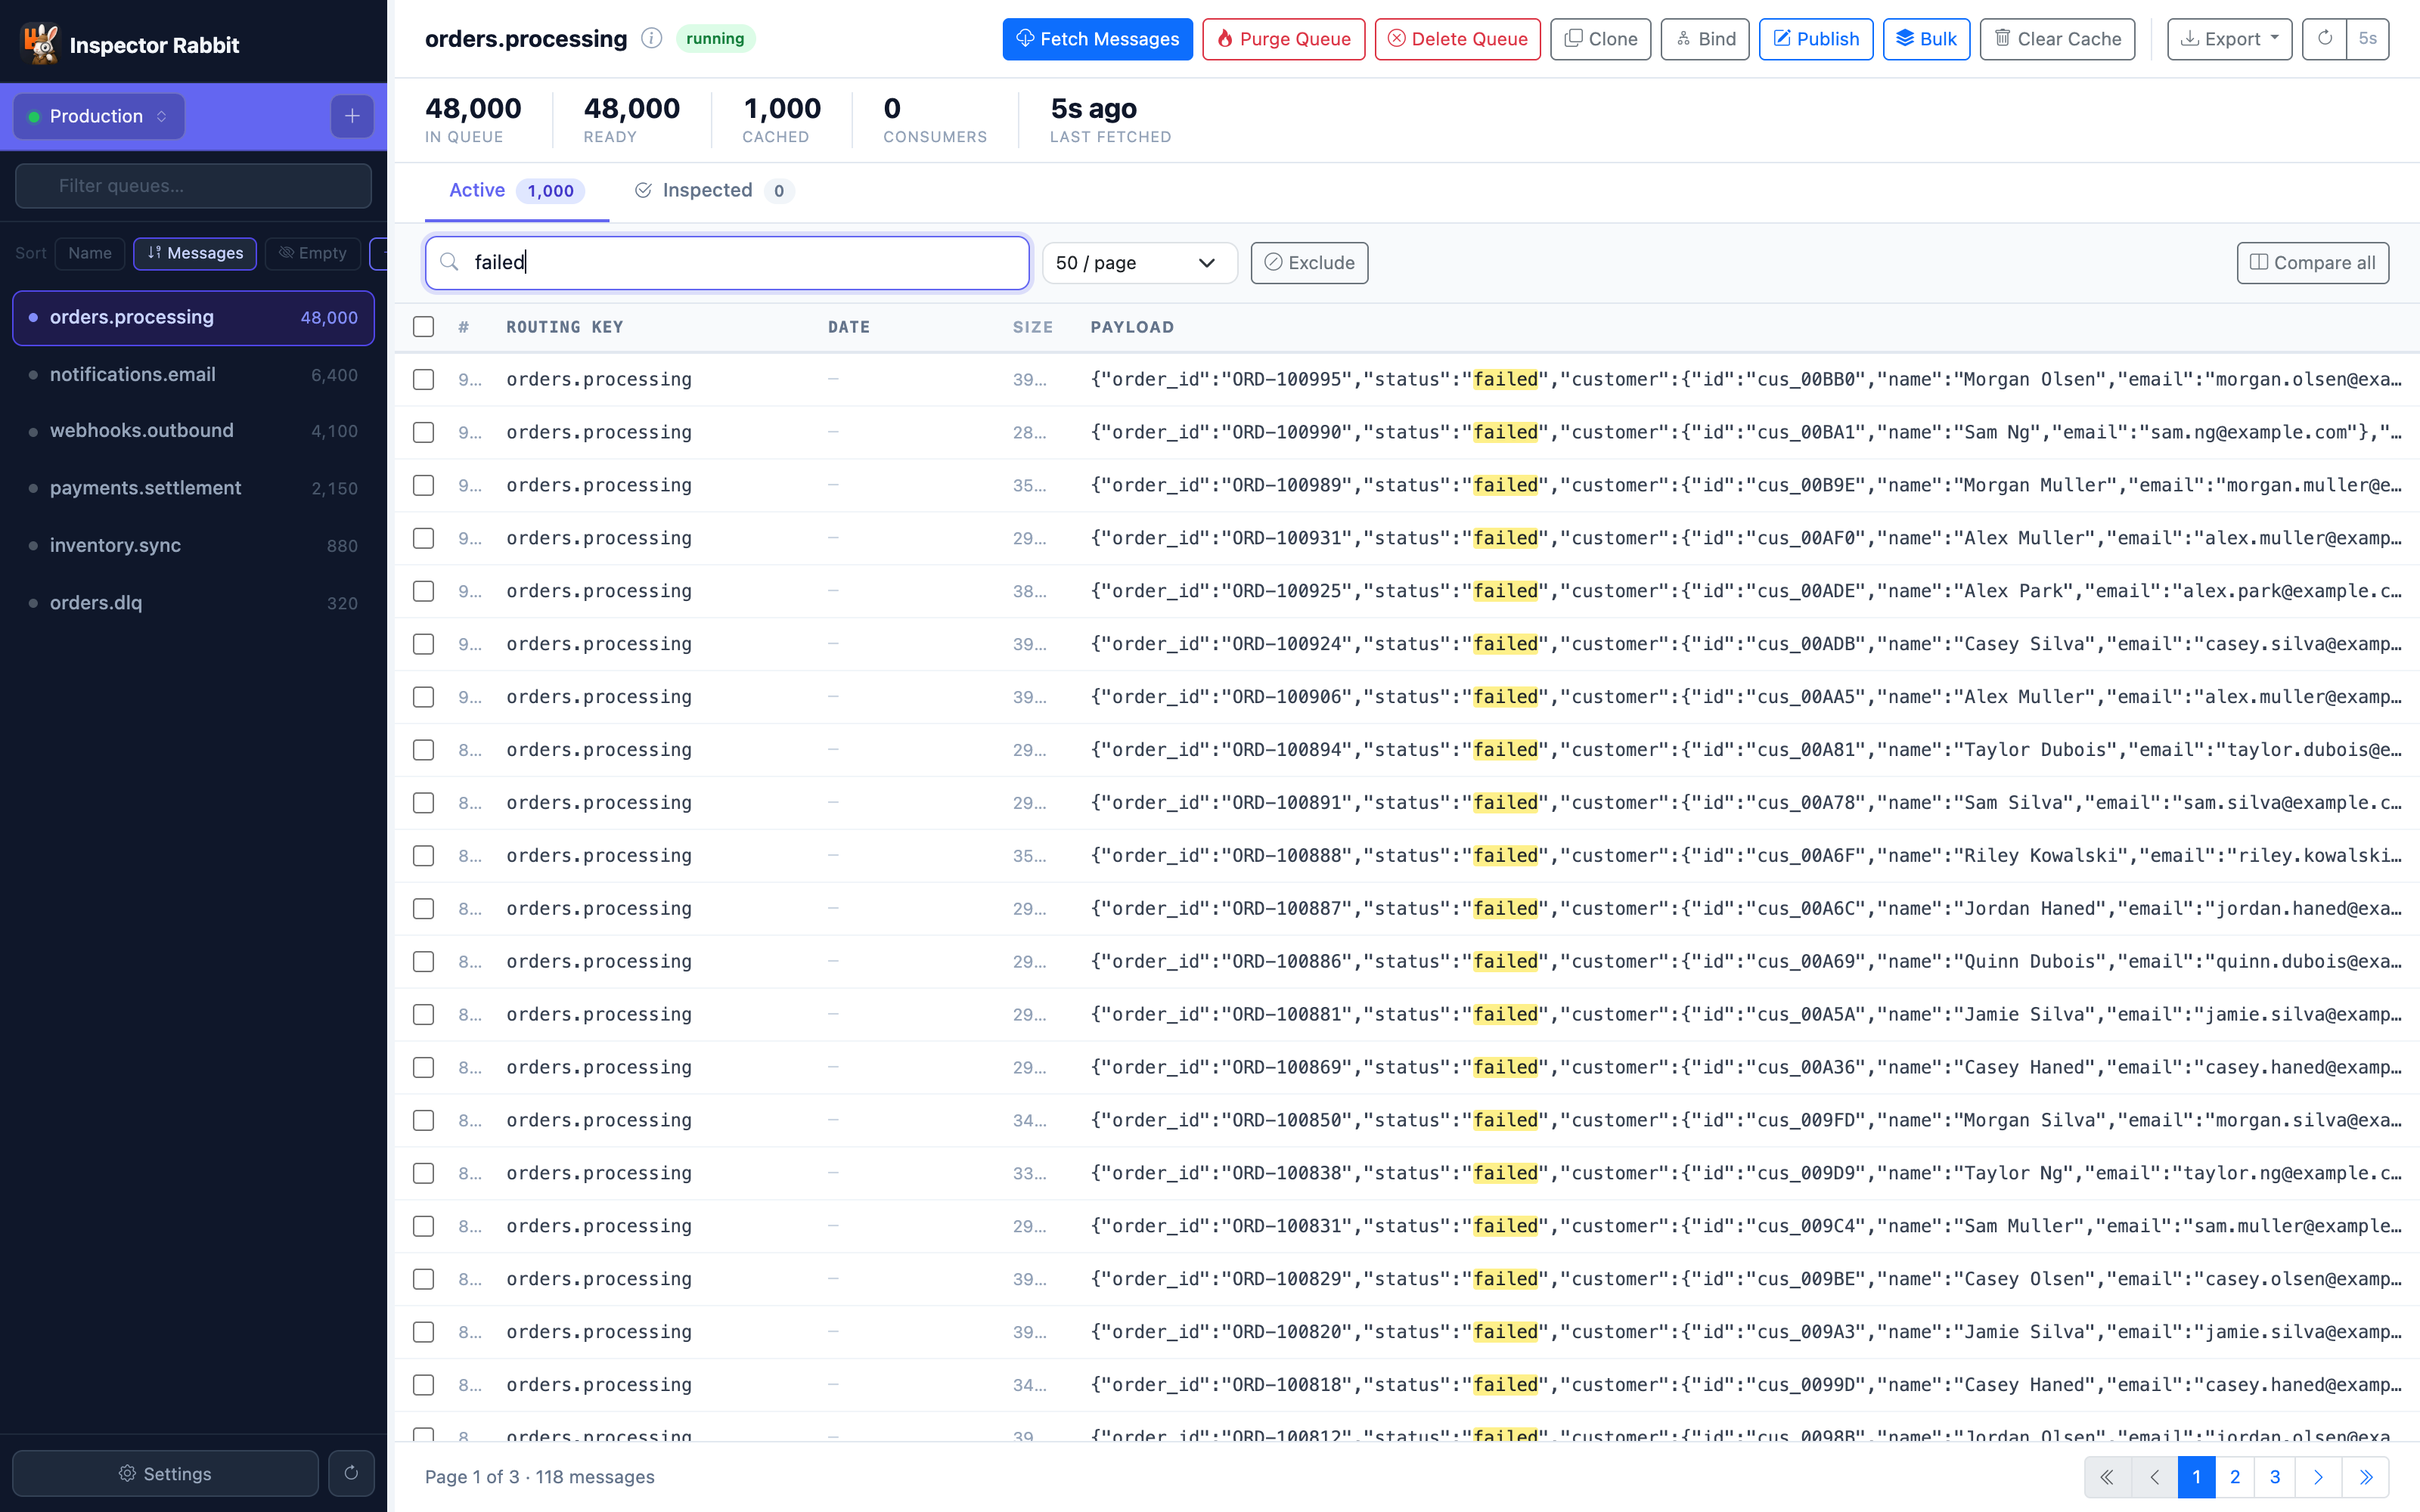2420x1512 pixels.
Task: Click the Inspector Rabbit logo icon
Action: point(40,44)
